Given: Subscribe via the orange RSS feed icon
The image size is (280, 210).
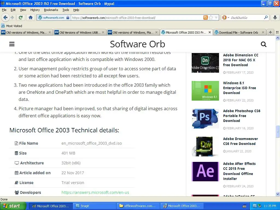Looking at the screenshot, I should [x=206, y=17].
